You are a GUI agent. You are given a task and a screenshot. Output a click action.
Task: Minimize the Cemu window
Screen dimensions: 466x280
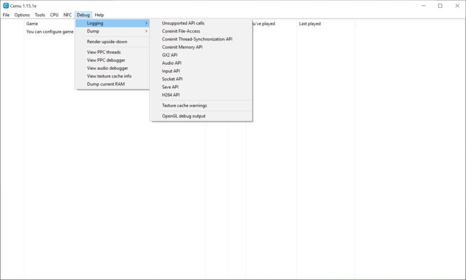click(x=424, y=5)
